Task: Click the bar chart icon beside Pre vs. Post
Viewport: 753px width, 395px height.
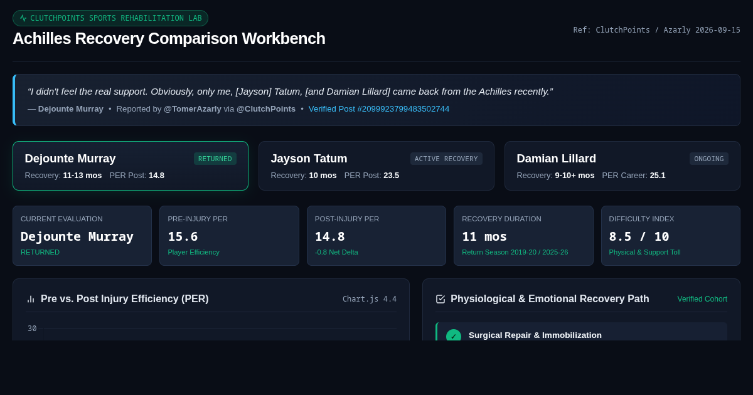Action: [31, 299]
